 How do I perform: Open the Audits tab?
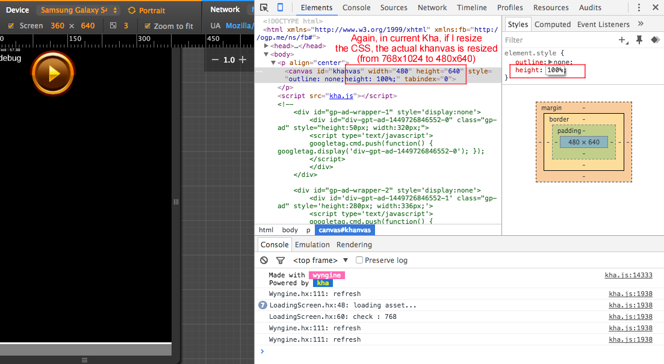coord(590,8)
